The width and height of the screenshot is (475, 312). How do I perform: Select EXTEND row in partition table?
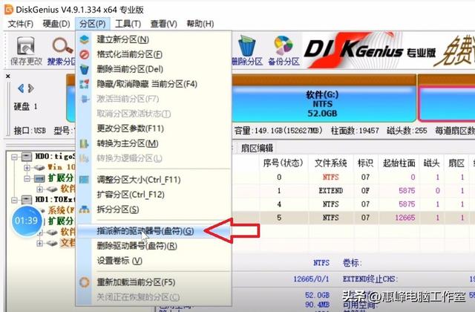tap(353, 191)
